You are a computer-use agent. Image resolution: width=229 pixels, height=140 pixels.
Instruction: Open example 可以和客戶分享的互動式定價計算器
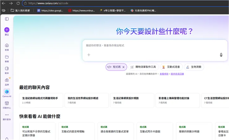click(37, 131)
